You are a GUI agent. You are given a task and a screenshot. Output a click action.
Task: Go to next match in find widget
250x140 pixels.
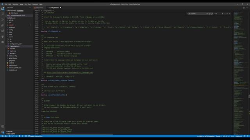tap(225, 14)
